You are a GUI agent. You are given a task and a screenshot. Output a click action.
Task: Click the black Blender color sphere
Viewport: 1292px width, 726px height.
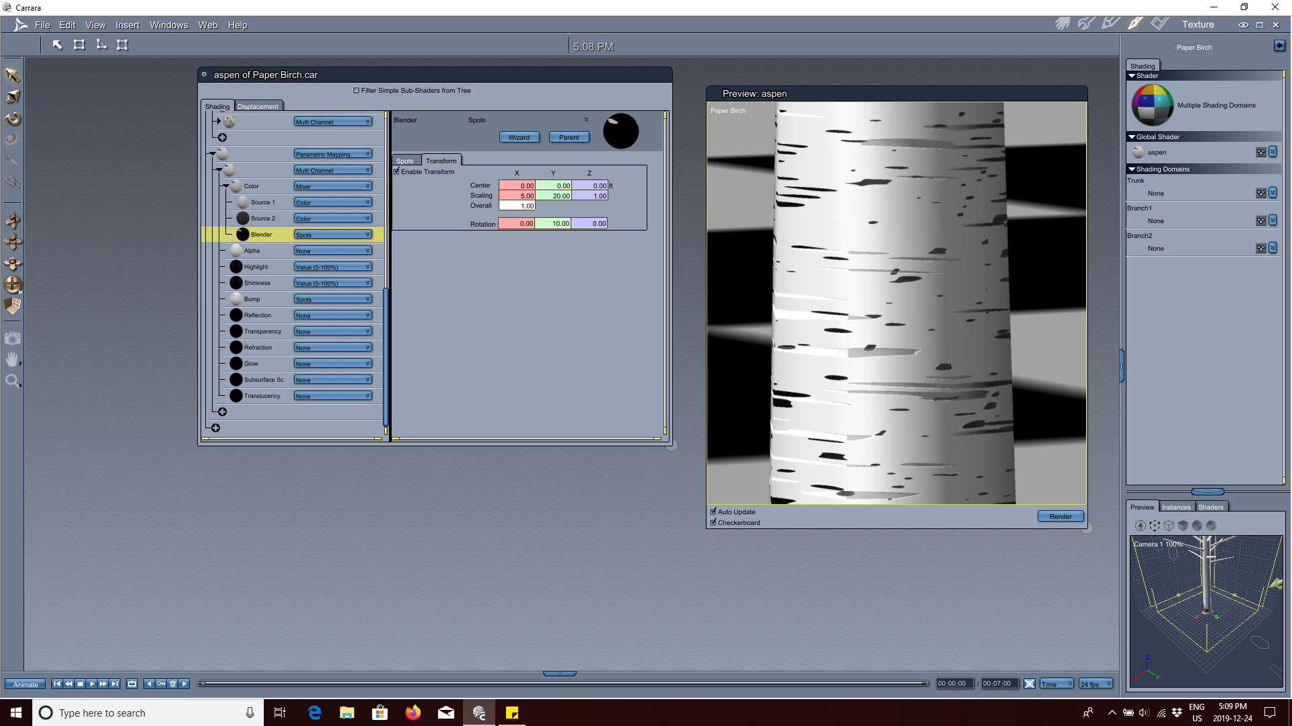click(x=243, y=235)
